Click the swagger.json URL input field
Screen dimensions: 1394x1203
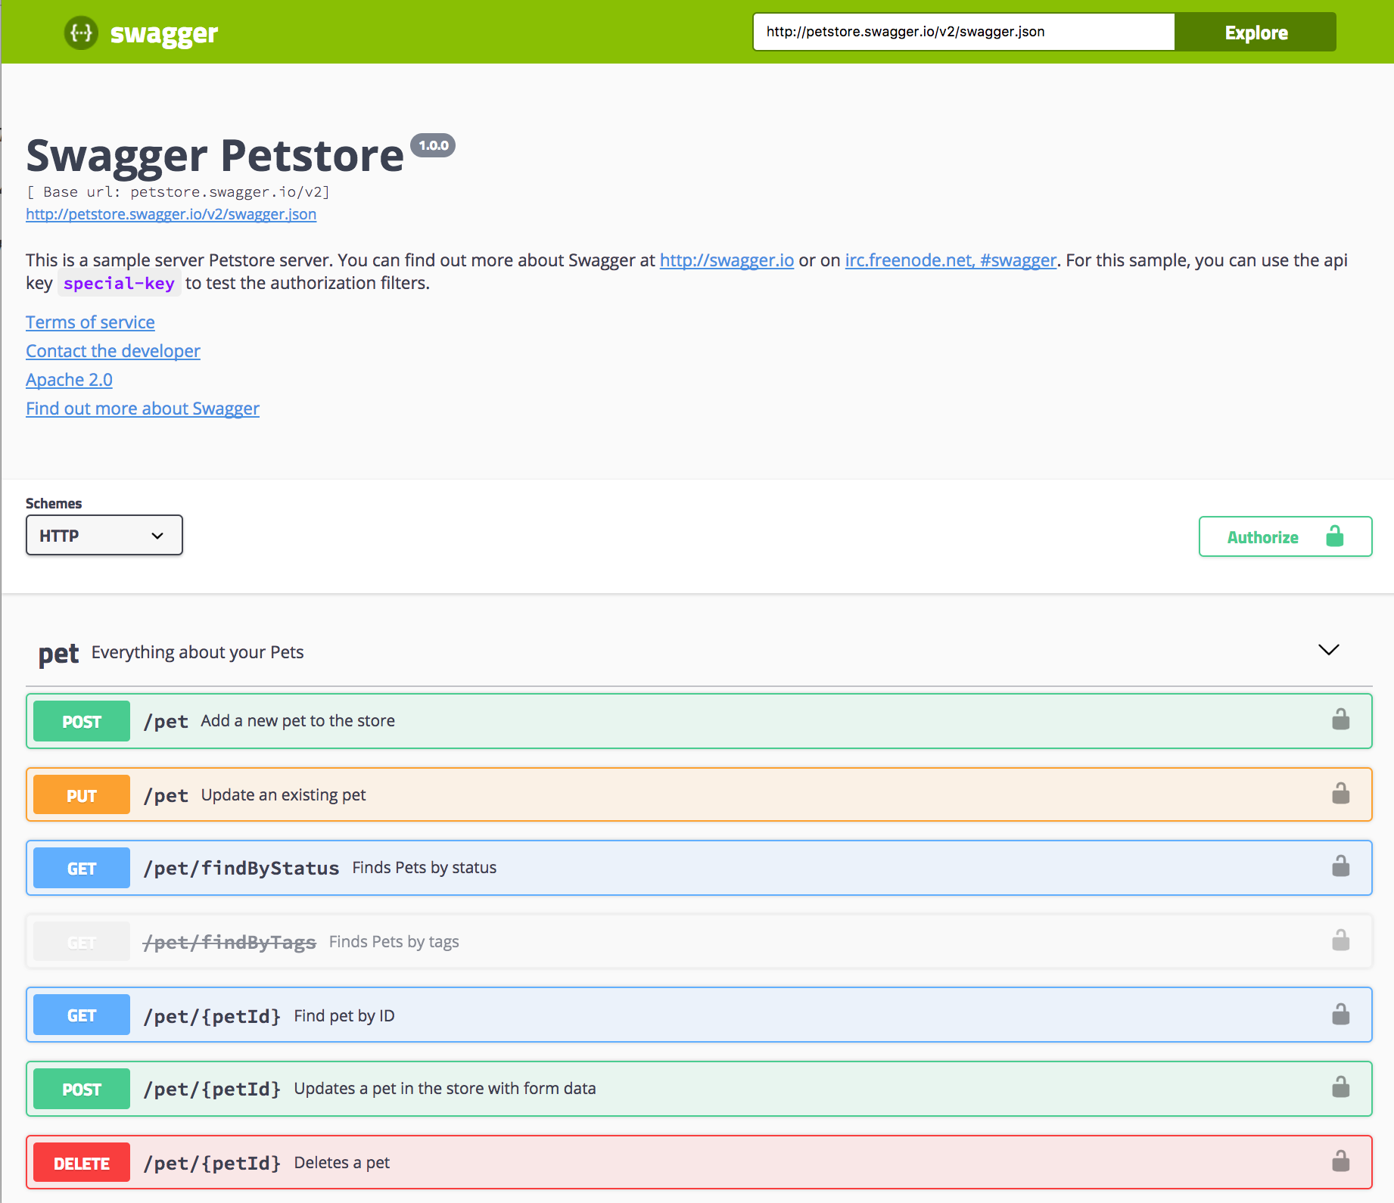point(963,32)
